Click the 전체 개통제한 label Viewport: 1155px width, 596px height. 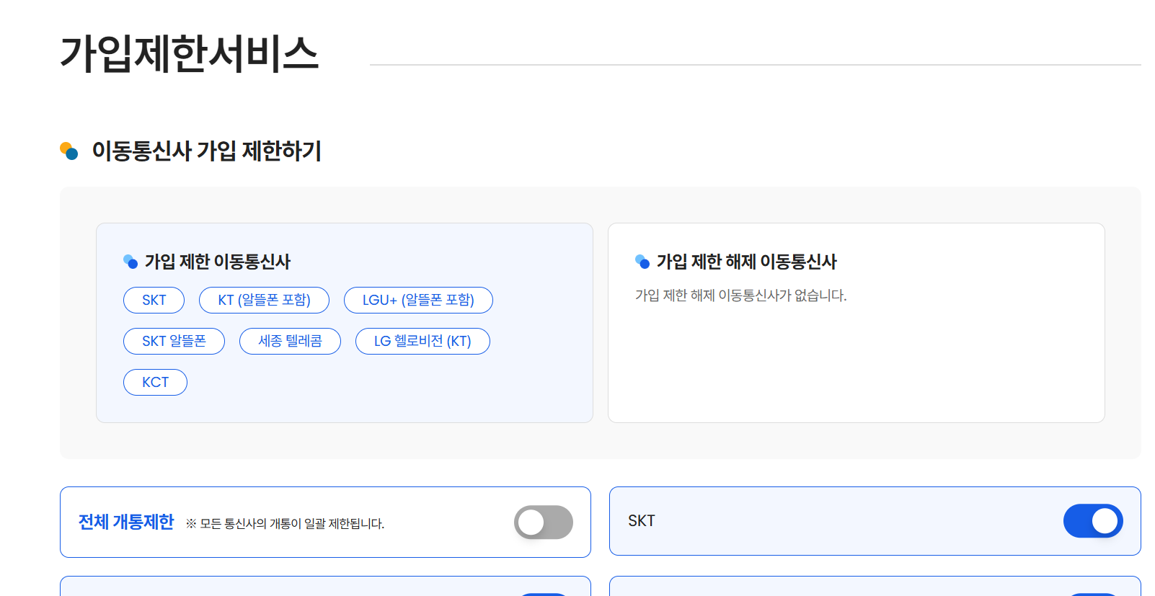tap(126, 522)
